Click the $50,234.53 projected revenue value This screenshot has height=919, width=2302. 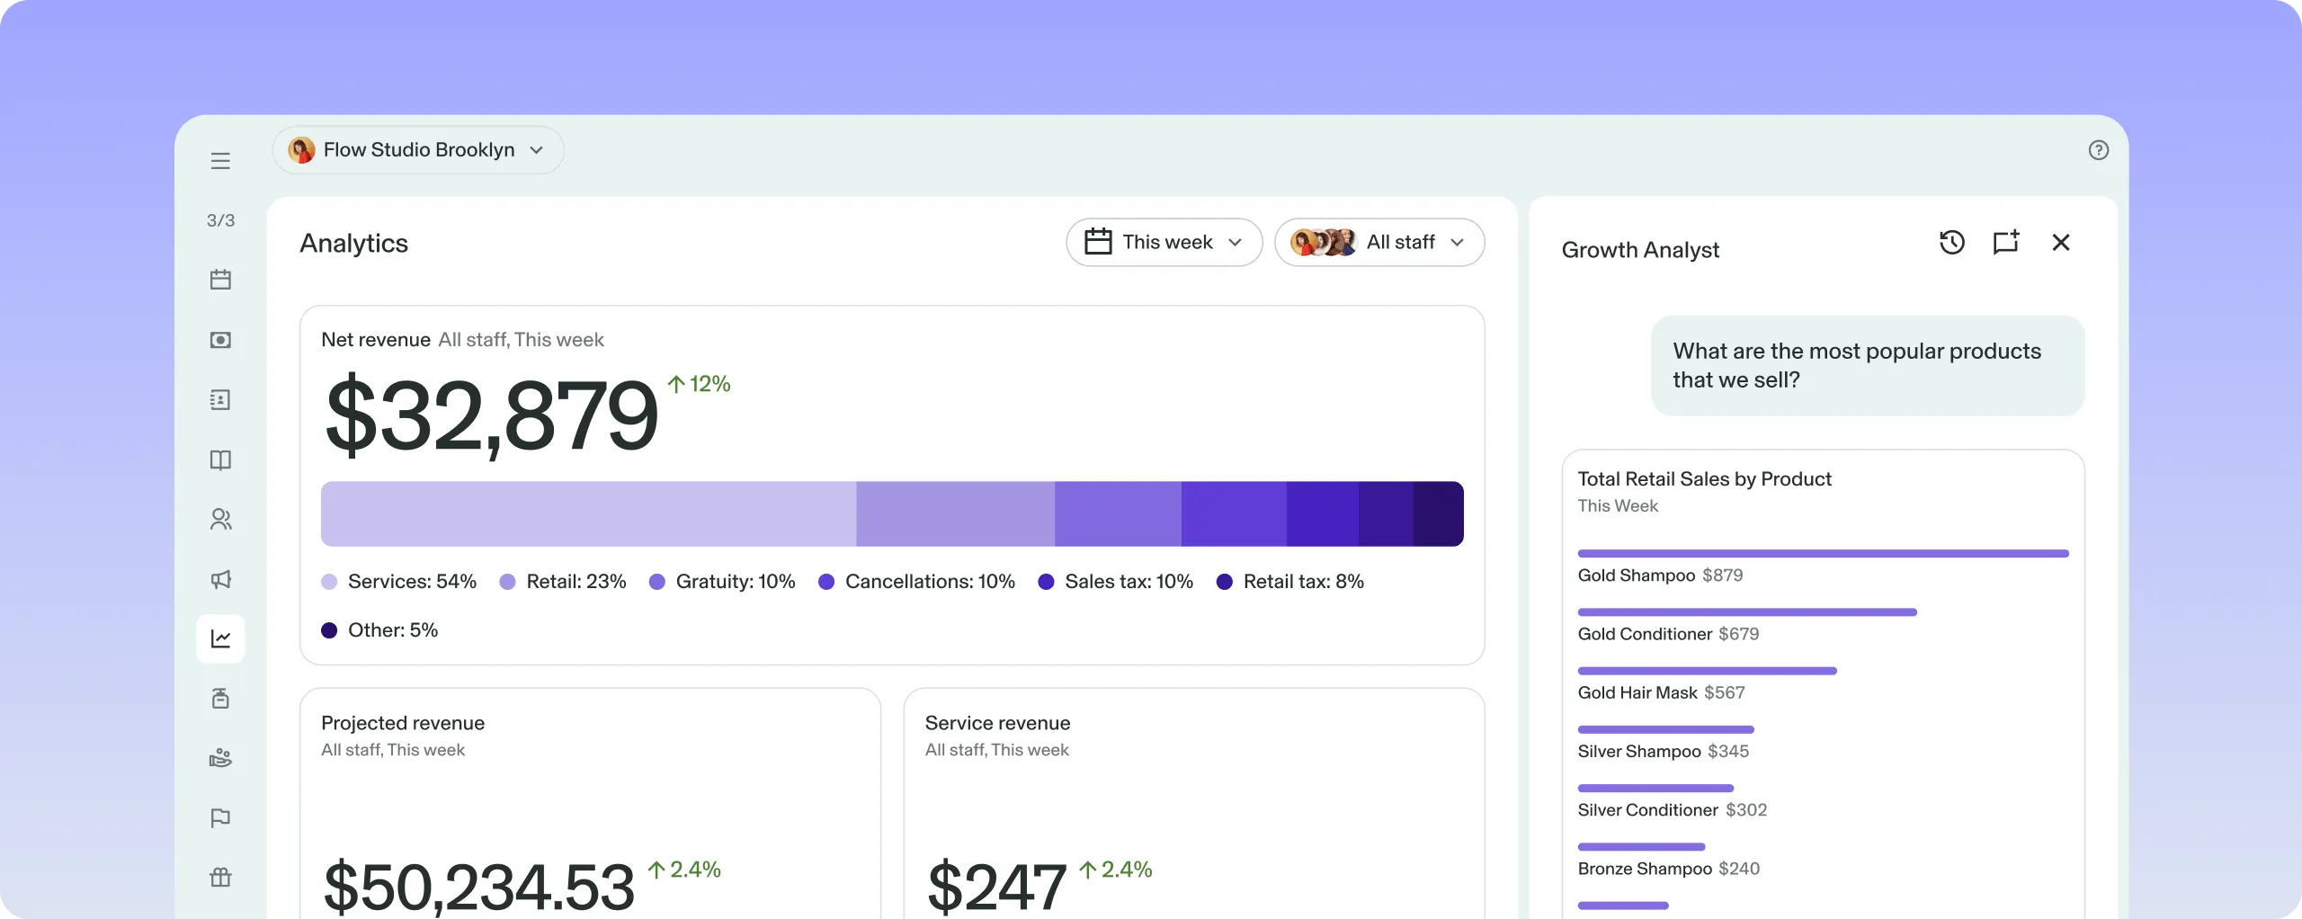tap(478, 887)
